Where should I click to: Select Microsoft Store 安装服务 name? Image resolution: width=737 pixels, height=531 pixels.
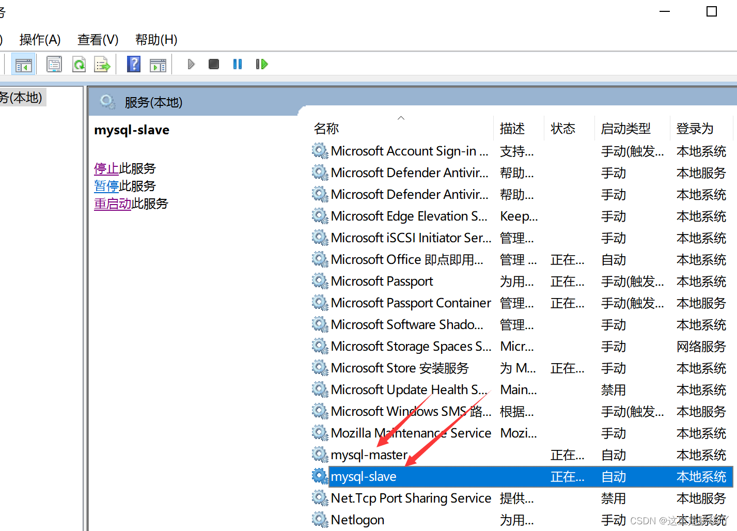coord(400,368)
